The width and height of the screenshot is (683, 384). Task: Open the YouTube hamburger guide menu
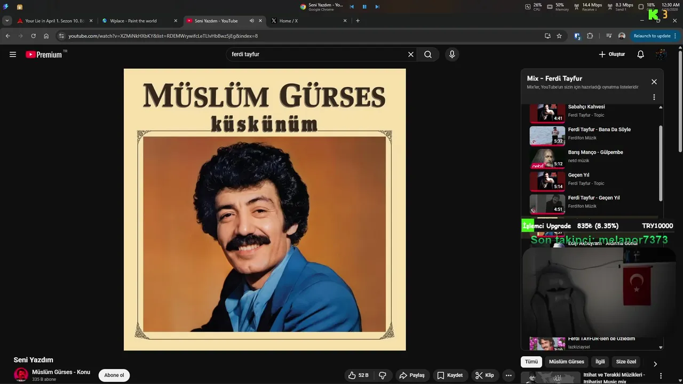pos(13,54)
